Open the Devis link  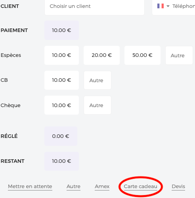pos(178,187)
